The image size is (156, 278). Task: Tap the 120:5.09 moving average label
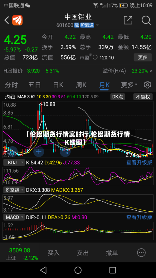pos(90,97)
